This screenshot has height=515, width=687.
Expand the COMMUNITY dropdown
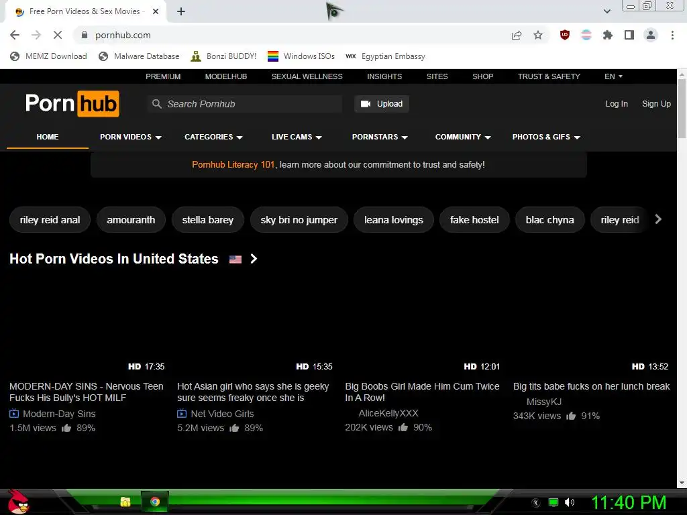click(463, 137)
